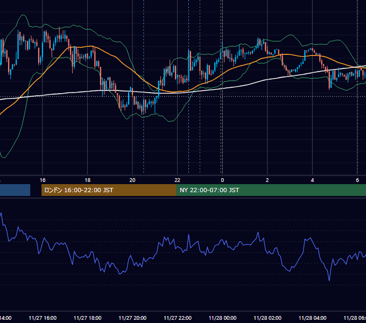This screenshot has width=366, height=323.
Task: Click the '4' hour label on the upper axis
Action: (x=312, y=180)
